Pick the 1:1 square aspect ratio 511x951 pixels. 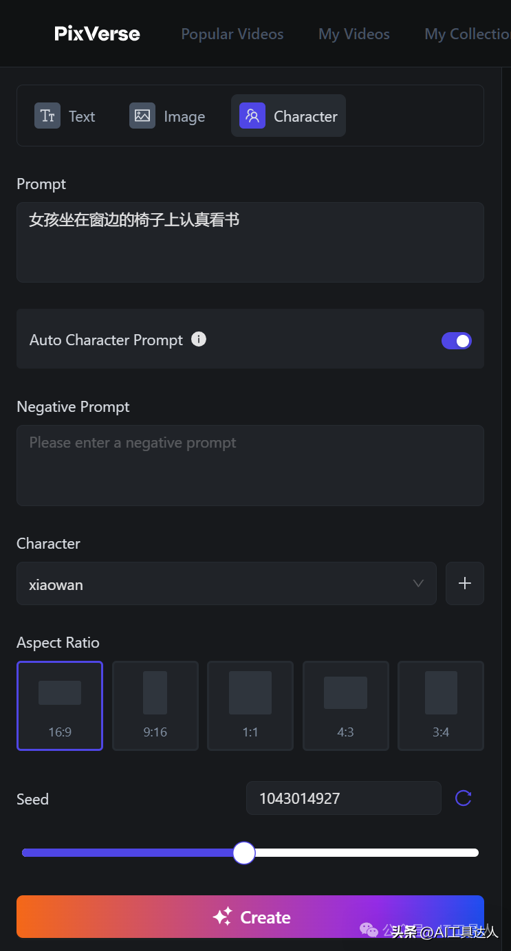(250, 706)
